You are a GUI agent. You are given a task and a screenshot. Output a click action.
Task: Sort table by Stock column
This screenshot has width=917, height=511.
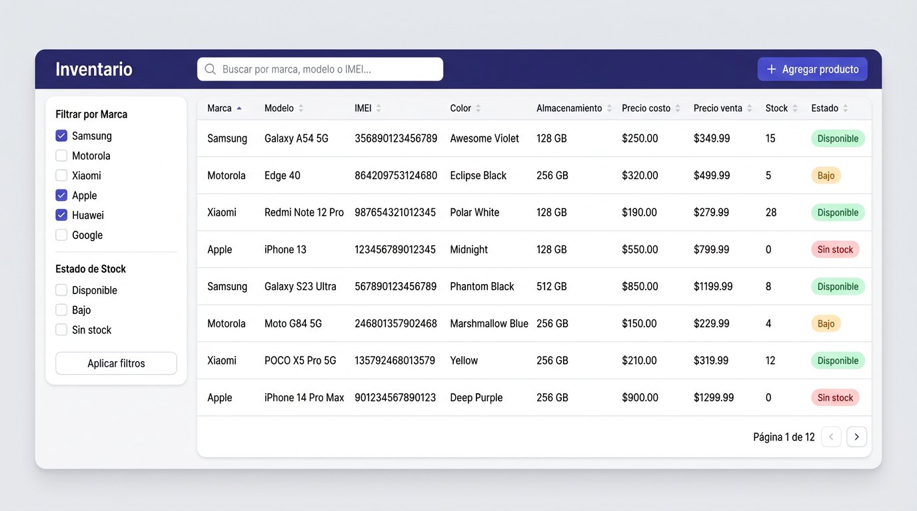(x=782, y=108)
